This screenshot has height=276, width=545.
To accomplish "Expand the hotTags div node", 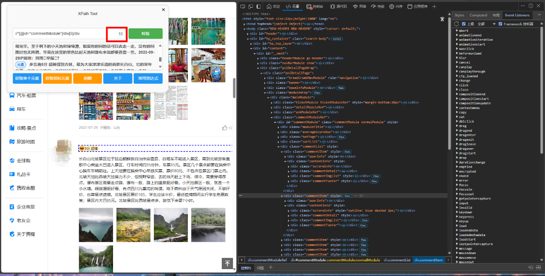I will click(278, 137).
